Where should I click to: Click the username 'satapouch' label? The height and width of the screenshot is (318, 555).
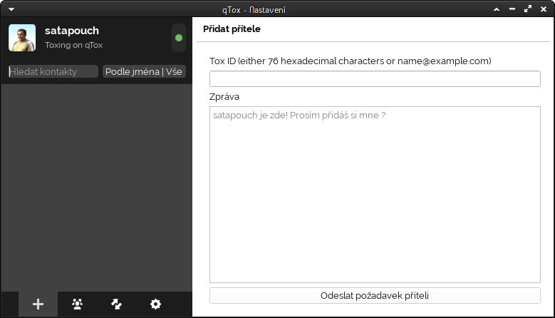coord(72,31)
